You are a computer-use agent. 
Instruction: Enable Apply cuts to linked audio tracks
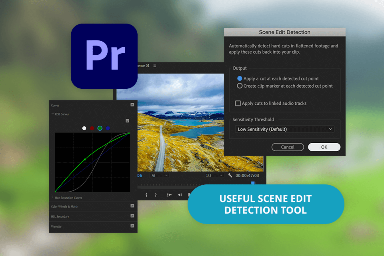pos(238,103)
